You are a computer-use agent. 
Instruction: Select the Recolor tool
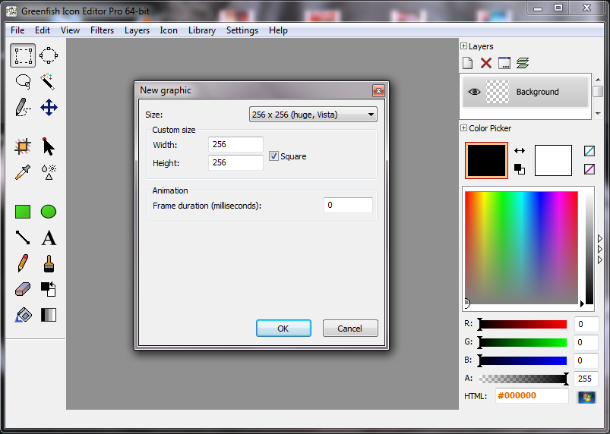49,289
